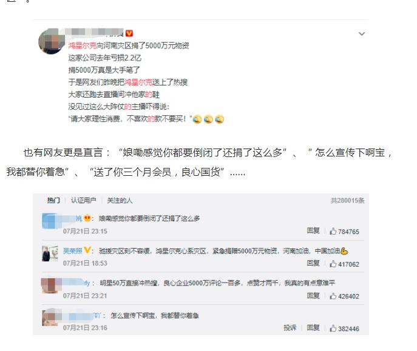Switch to the 关注的人 tab
417x351 pixels.
(120, 201)
